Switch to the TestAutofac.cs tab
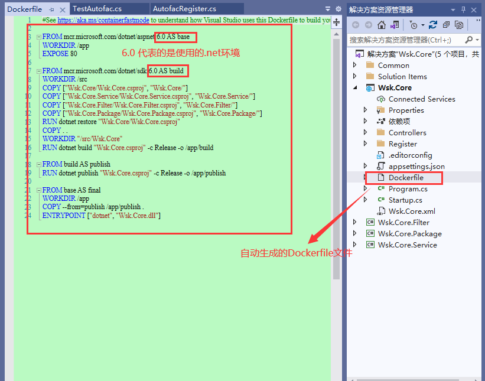 pos(97,9)
